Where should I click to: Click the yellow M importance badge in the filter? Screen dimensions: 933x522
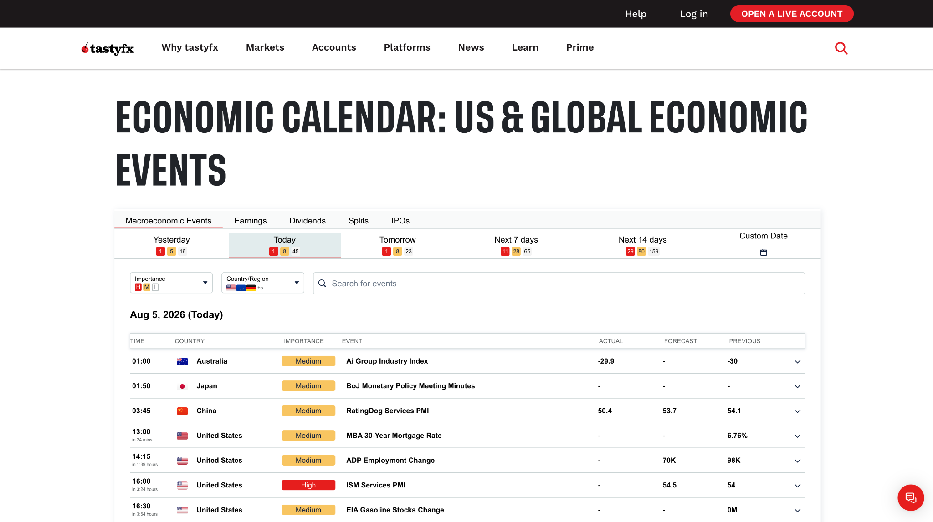(147, 287)
